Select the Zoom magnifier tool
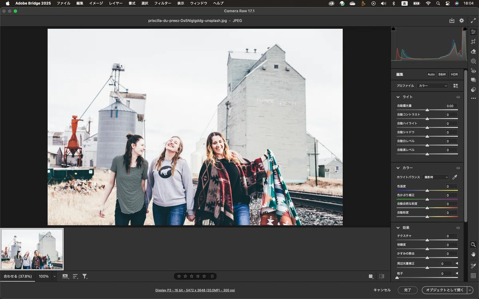This screenshot has width=479, height=299. (473, 244)
